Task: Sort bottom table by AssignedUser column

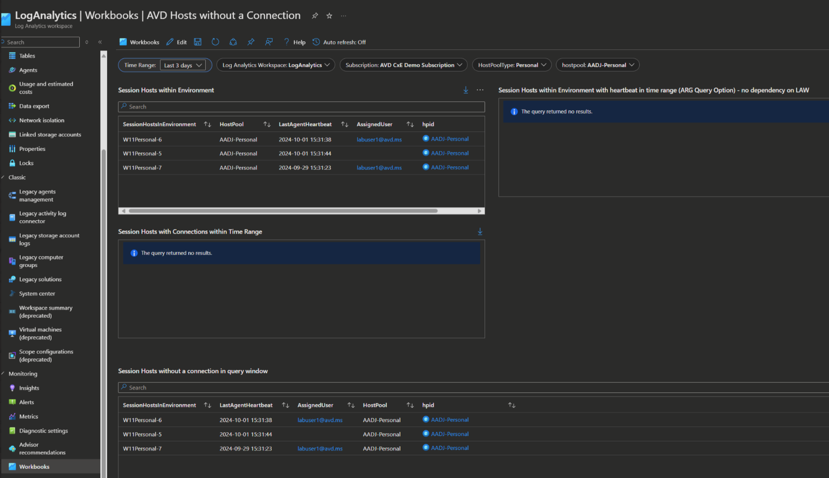Action: (x=351, y=405)
